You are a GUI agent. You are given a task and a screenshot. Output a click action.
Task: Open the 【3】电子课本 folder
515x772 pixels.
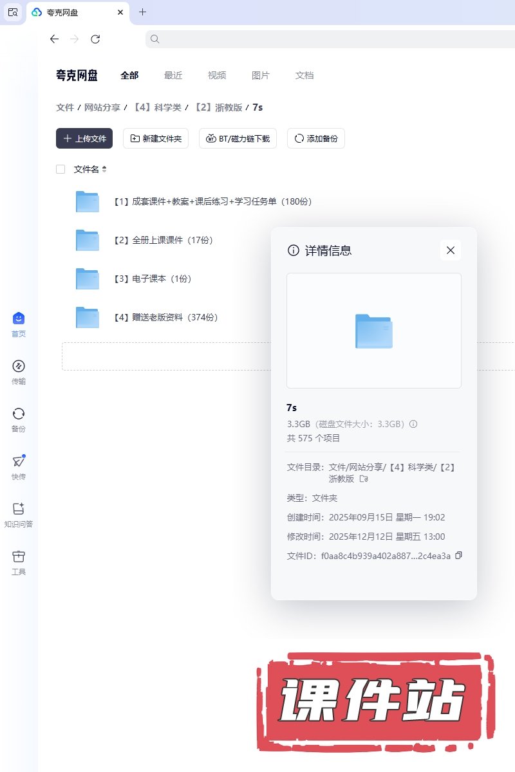coord(152,279)
